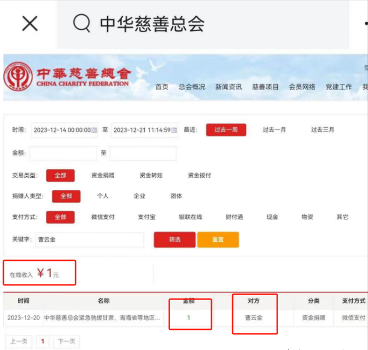Image resolution: width=368 pixels, height=350 pixels.
Task: Select 全部 for 捐赠人类型
Action: click(66, 196)
